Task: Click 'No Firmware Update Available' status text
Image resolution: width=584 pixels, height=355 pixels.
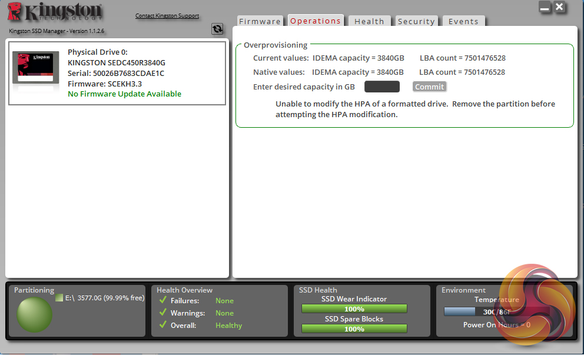Action: click(x=124, y=94)
